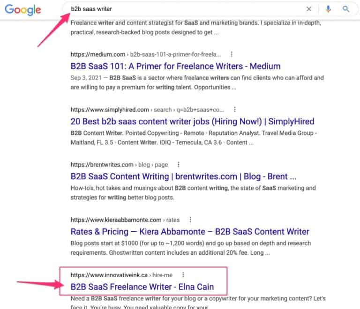Open the "Rates & Pricing — Kiera Abbamonte" result
The image size is (360, 309).
coord(190,232)
